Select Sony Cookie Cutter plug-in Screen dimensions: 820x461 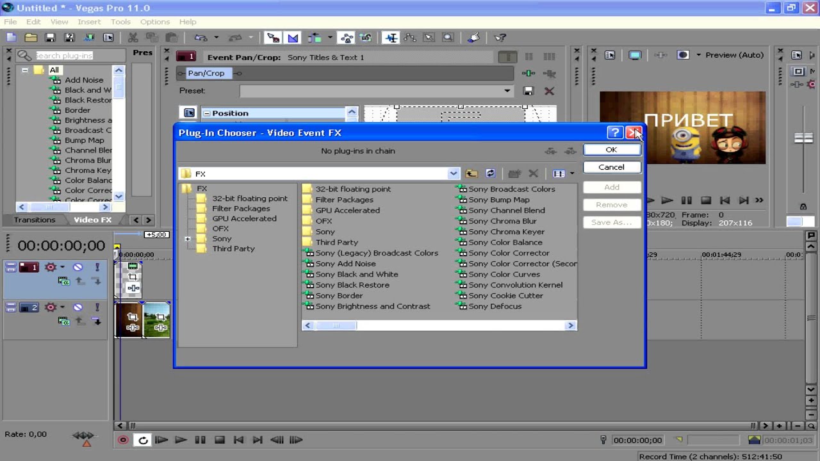click(500, 295)
